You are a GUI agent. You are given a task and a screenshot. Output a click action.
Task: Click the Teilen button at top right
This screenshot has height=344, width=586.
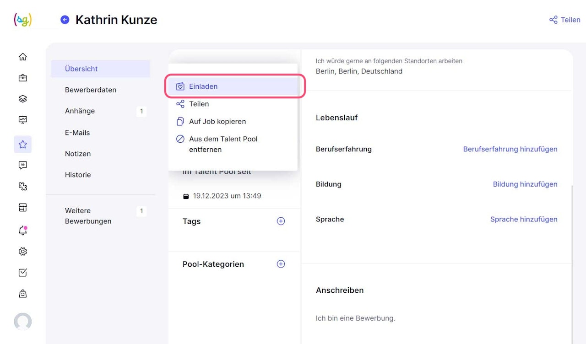tap(565, 20)
